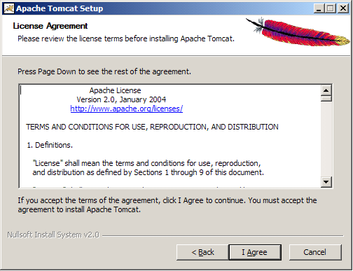Click the license scrollbar down arrow
353x271 pixels.
coord(326,182)
